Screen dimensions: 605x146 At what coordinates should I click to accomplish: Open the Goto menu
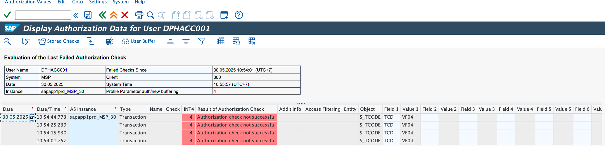[78, 2]
